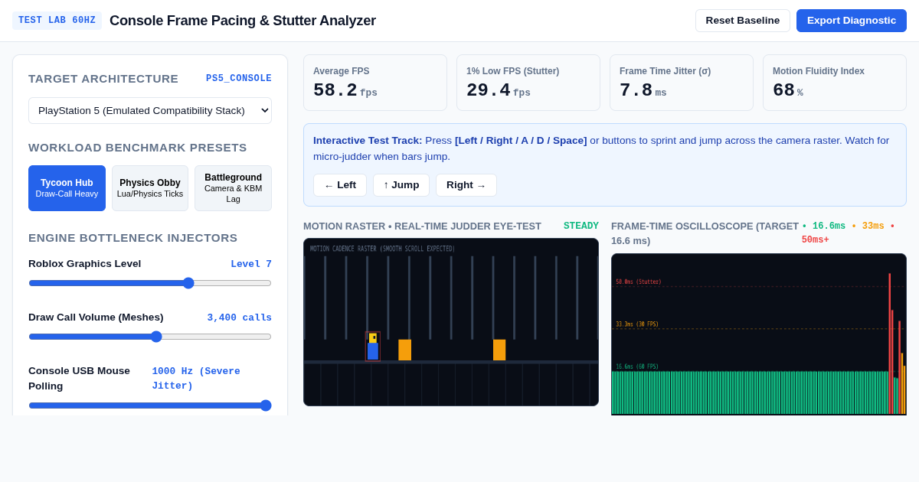Click Export Diagnostic button
Viewport: 919px width, 482px height.
click(x=851, y=21)
